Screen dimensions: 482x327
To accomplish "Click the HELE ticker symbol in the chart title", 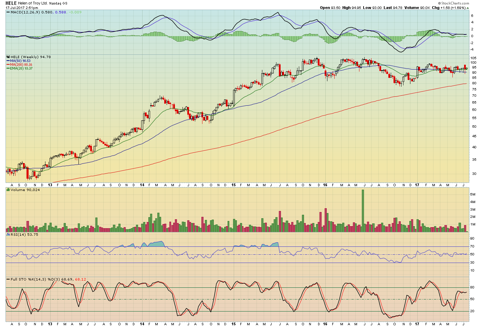I will tap(11, 3).
